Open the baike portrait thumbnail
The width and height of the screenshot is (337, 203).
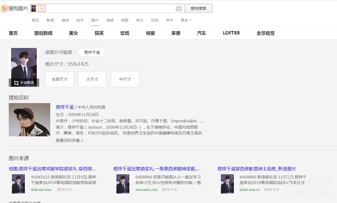click(29, 120)
